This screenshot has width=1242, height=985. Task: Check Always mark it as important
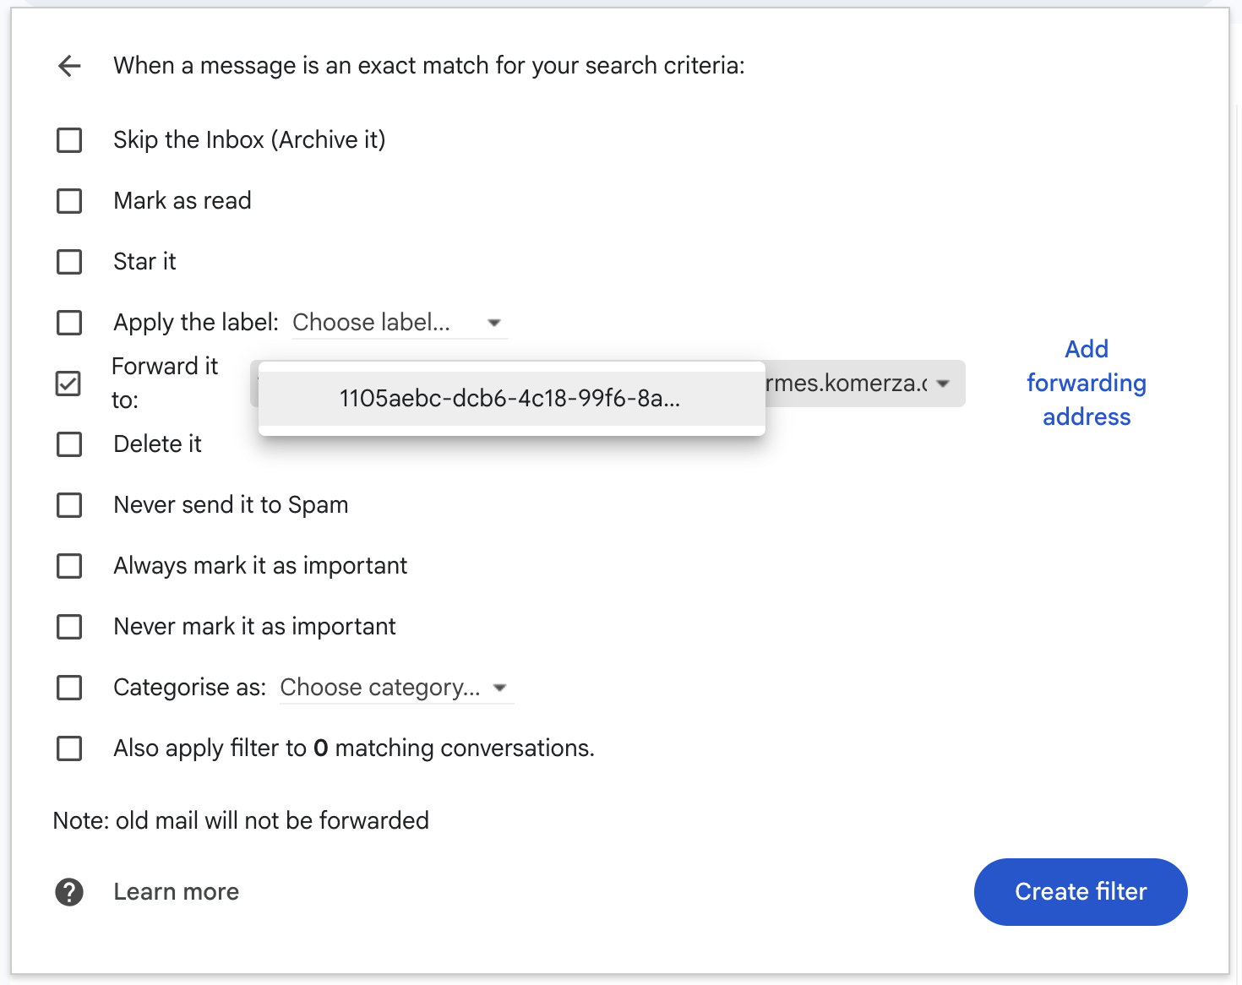point(69,566)
